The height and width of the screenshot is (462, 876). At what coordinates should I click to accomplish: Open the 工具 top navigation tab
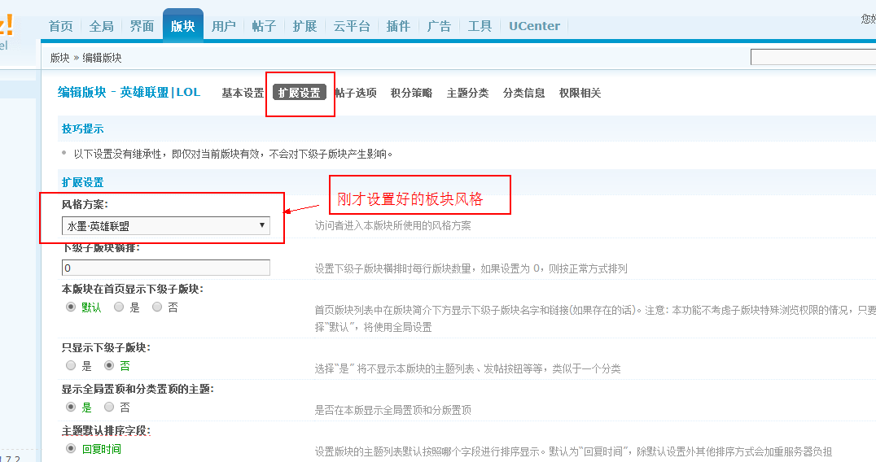[480, 26]
